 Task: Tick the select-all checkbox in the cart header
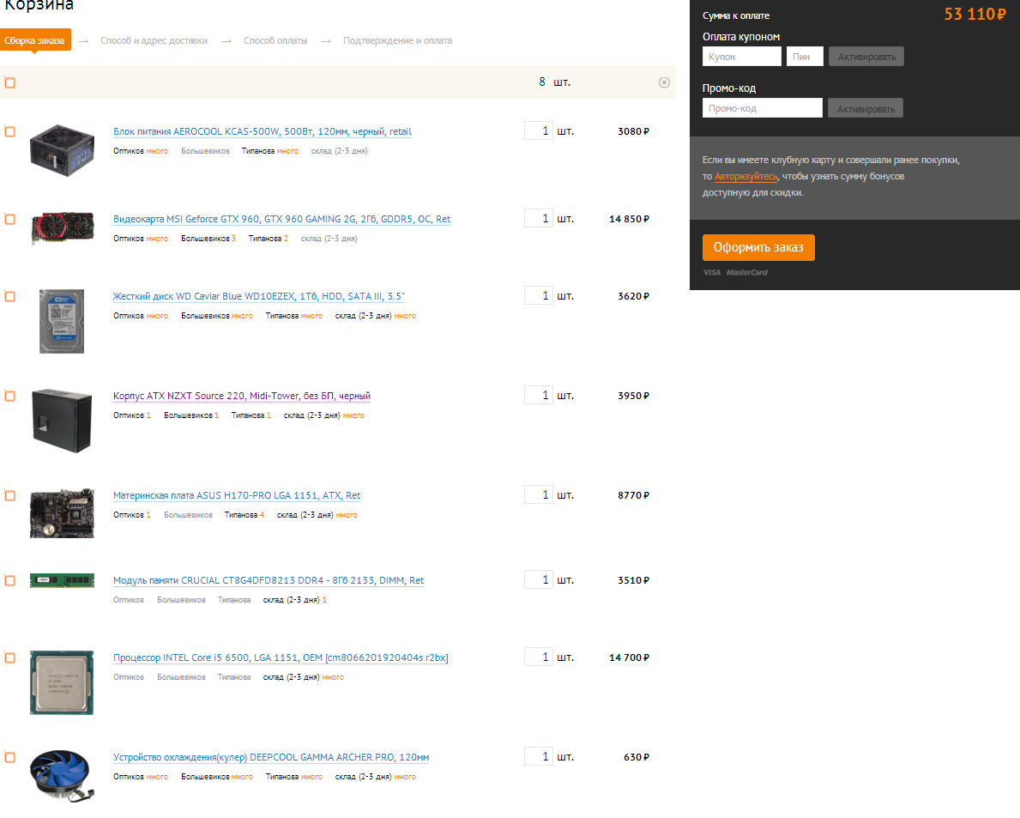(x=9, y=82)
